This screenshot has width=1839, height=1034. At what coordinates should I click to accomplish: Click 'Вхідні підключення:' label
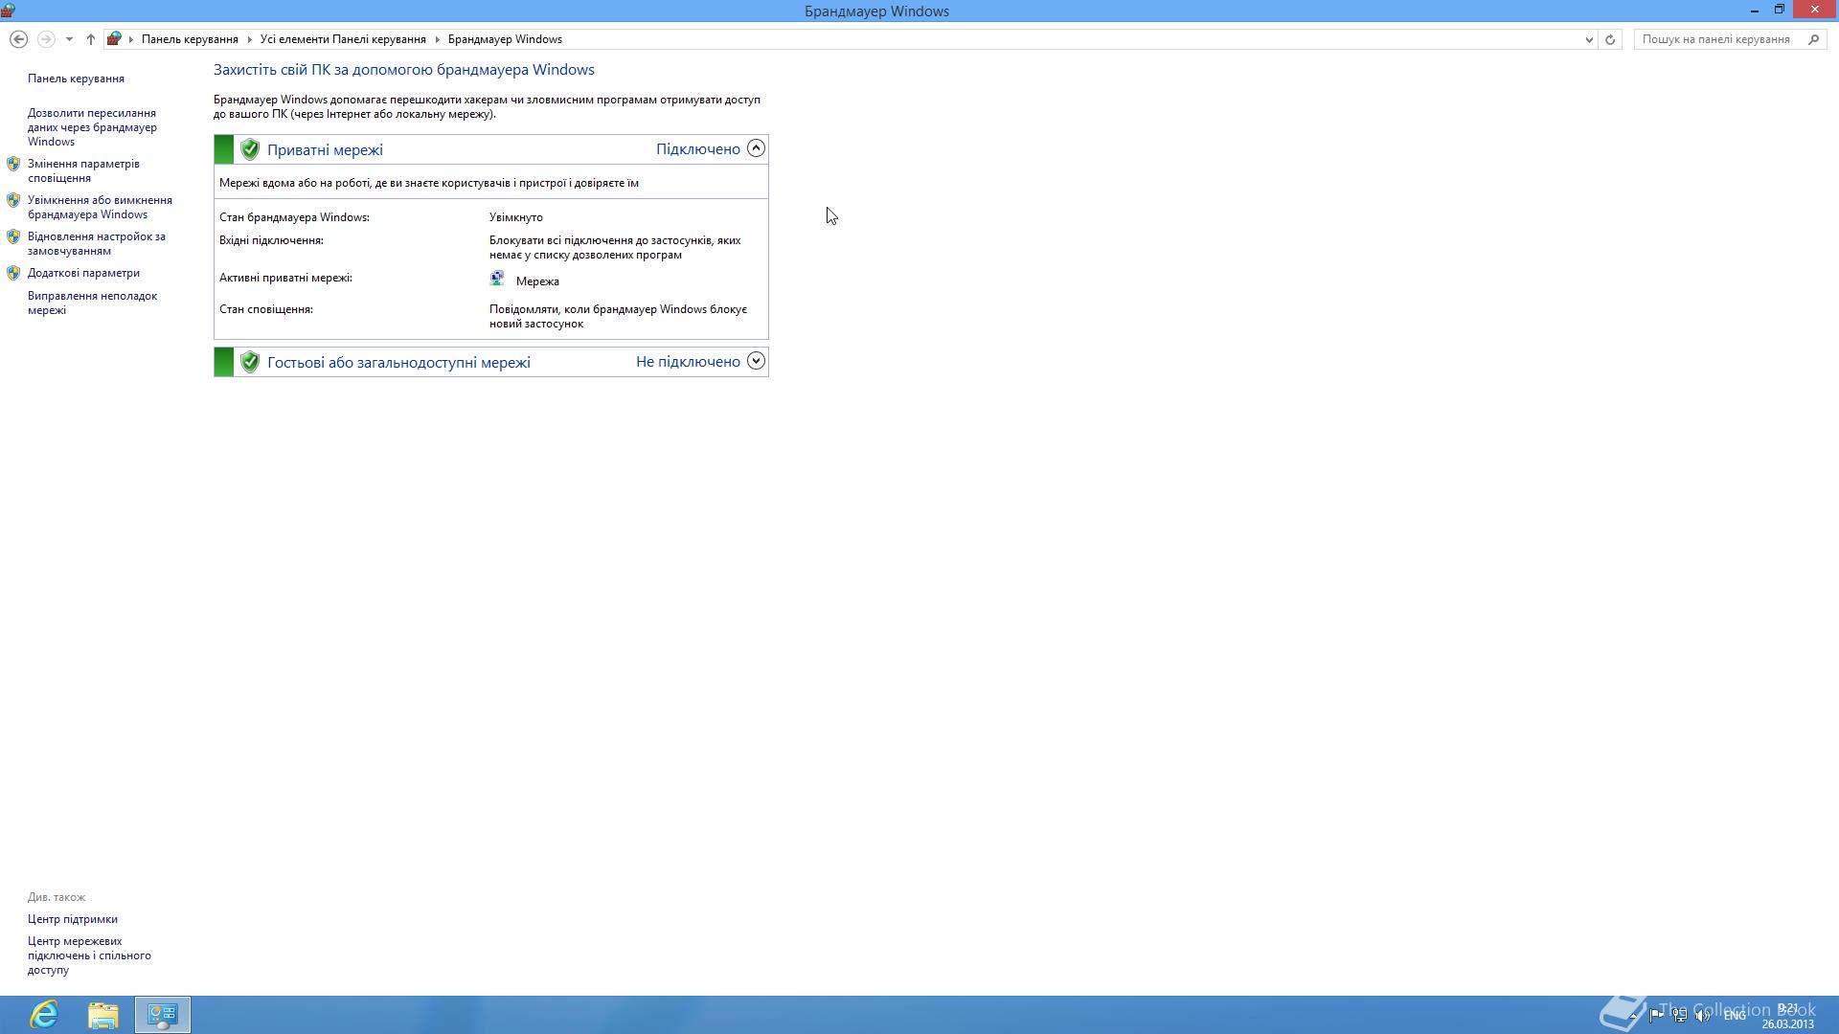coord(271,240)
